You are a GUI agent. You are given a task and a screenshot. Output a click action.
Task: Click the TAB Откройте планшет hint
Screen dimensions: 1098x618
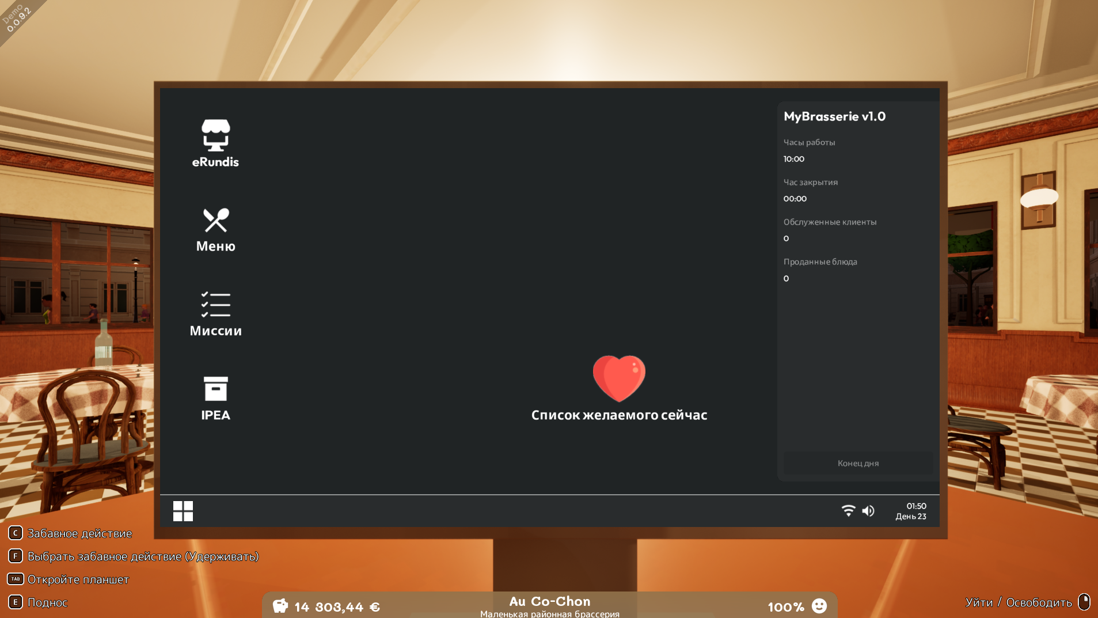click(x=69, y=579)
